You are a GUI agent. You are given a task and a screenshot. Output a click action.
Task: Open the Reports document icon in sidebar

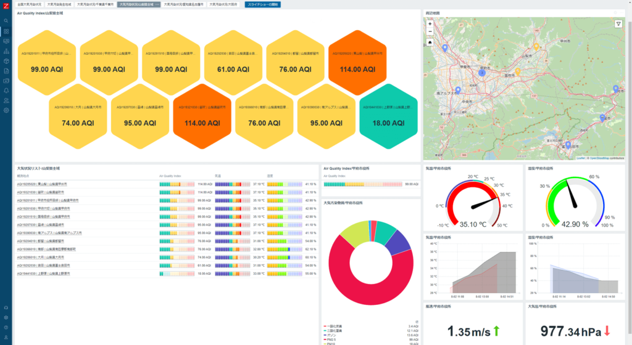click(6, 71)
